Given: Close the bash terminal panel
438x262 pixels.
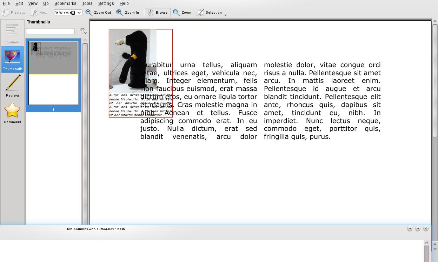Looking at the screenshot, I should (426, 228).
